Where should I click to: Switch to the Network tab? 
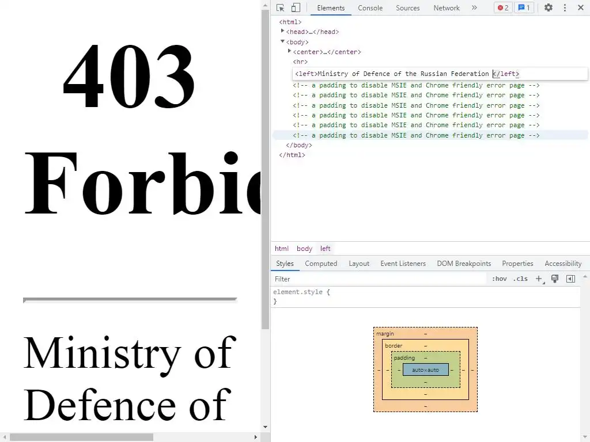(x=447, y=8)
